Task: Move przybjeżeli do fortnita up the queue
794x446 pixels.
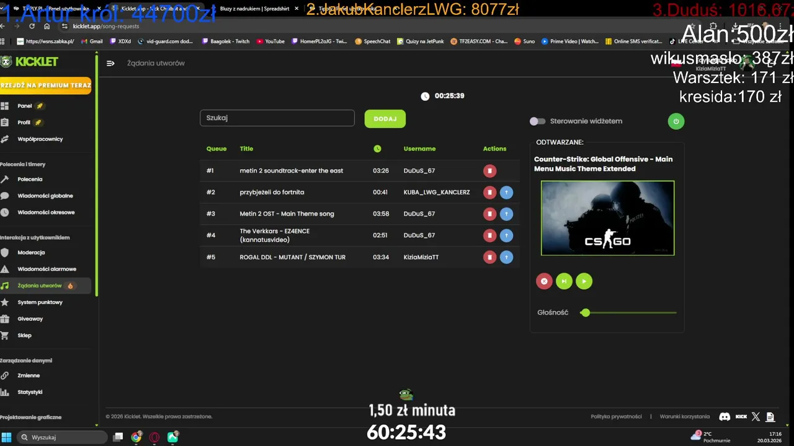Action: coord(506,192)
